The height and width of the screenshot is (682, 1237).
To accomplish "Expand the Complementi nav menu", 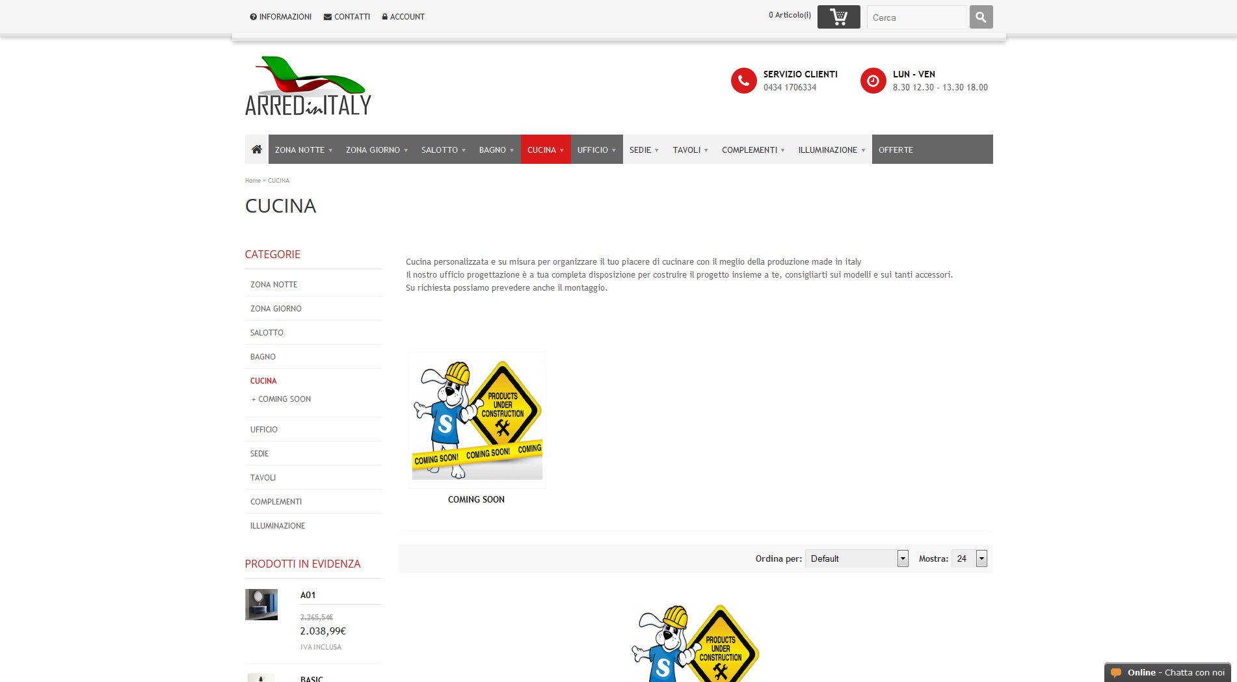I will (x=754, y=150).
